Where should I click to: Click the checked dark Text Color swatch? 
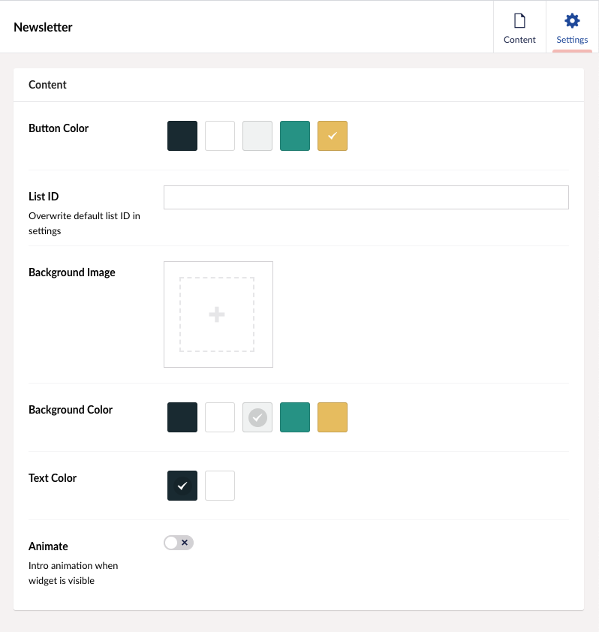click(182, 486)
